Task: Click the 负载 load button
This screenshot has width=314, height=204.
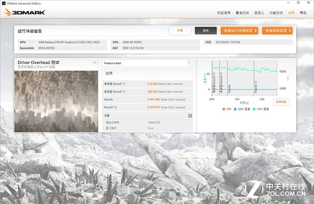Action: click(x=180, y=30)
